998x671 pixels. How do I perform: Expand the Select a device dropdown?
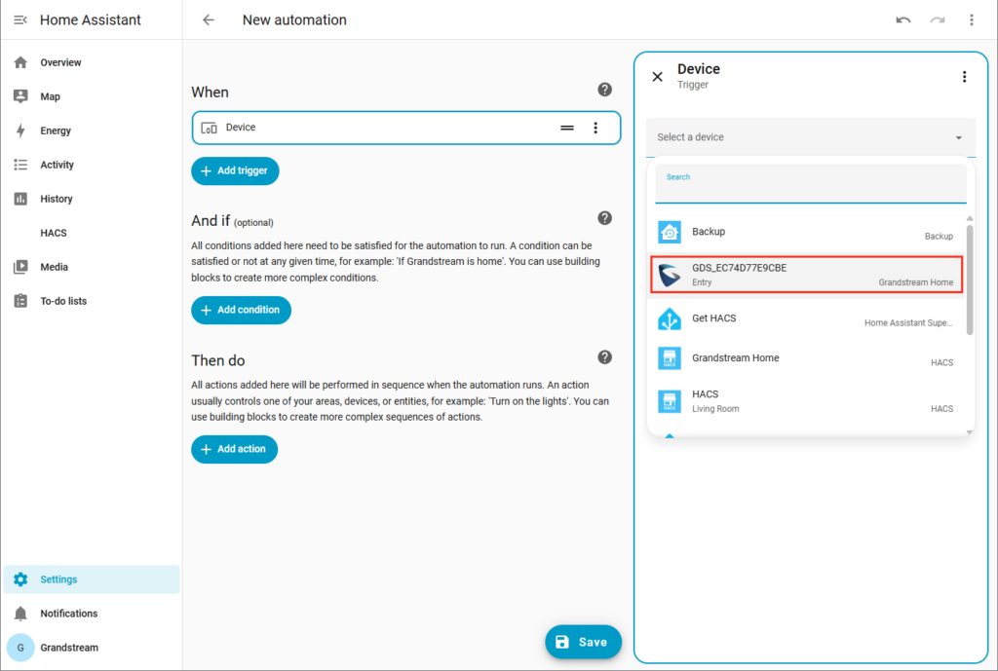[x=811, y=137]
